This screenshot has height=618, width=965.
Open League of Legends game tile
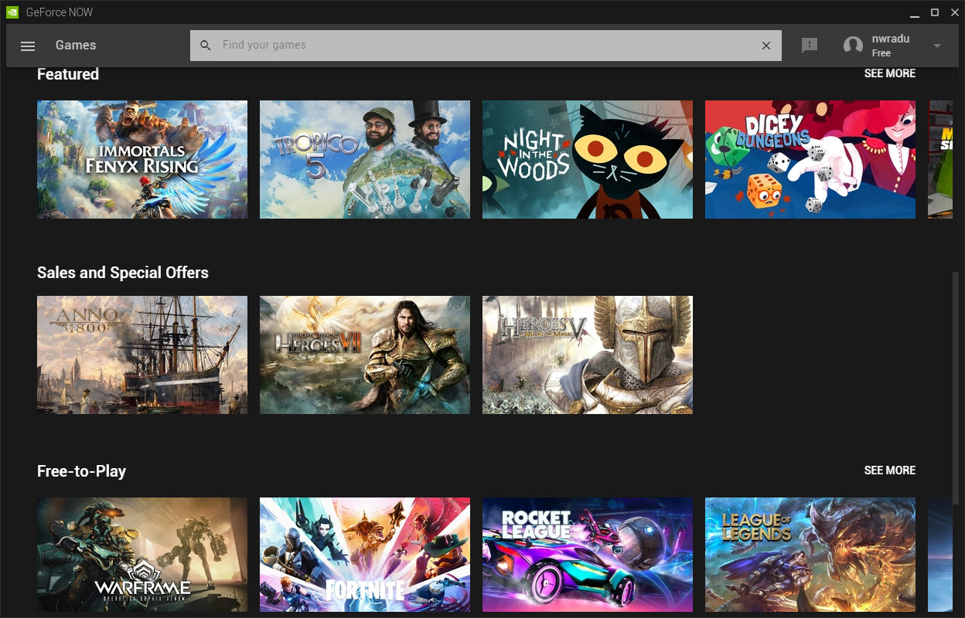810,555
